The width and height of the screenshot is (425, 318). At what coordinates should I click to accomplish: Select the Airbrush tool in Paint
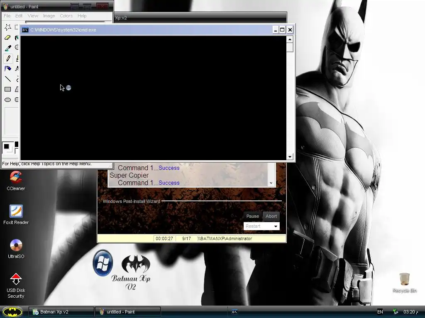8,68
